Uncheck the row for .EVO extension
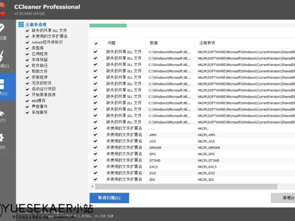This screenshot has height=221, width=295. tap(95, 173)
